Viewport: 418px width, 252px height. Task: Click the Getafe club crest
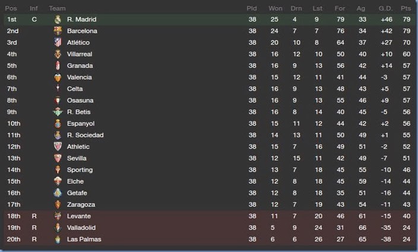click(x=58, y=193)
